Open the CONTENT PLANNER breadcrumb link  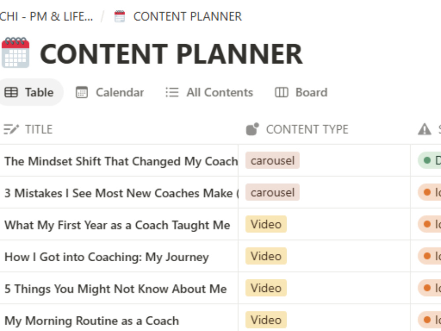187,16
